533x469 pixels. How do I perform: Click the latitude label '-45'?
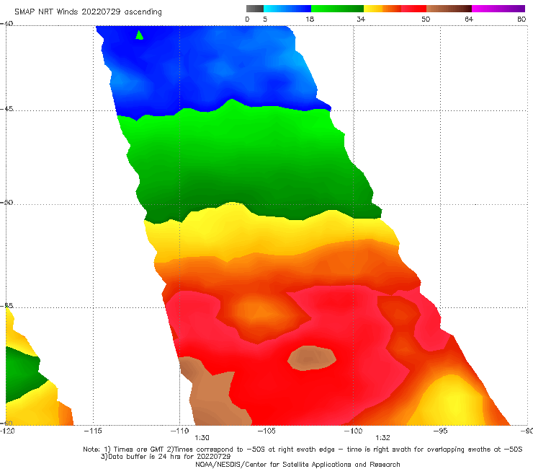(6, 109)
